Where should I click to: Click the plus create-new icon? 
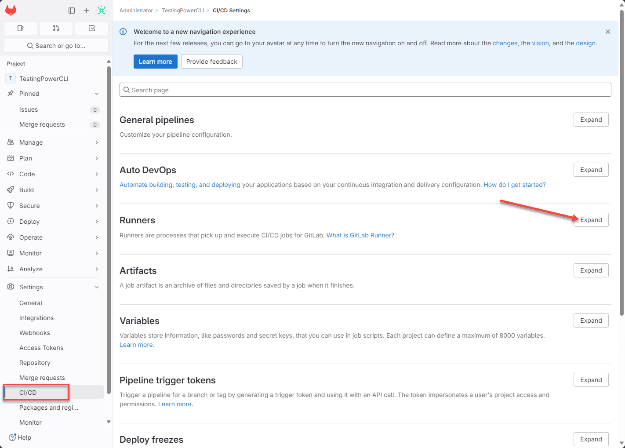(87, 11)
